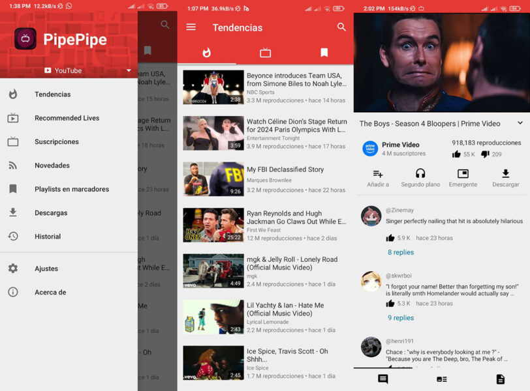This screenshot has height=391, width=530.
Task: Open search in the Tendencias feed
Action: coord(342,28)
